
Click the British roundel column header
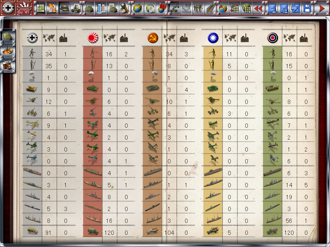[x=272, y=38]
